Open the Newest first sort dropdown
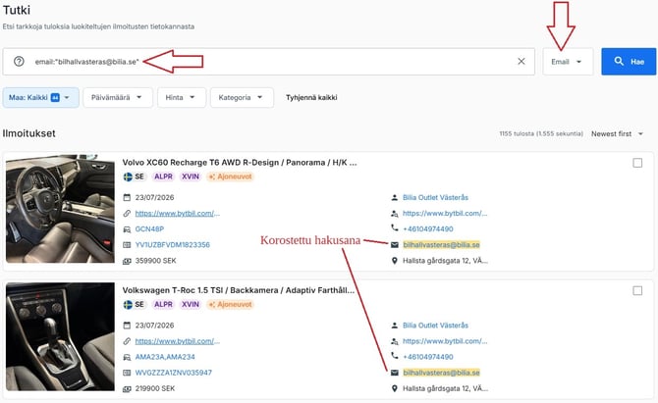Screen dimensions: 658x403 (617, 133)
